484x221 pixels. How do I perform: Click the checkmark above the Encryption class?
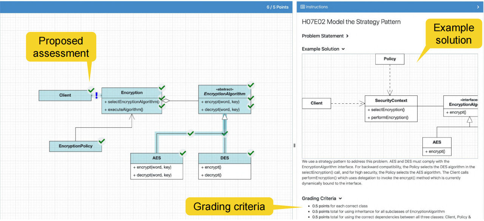point(162,88)
